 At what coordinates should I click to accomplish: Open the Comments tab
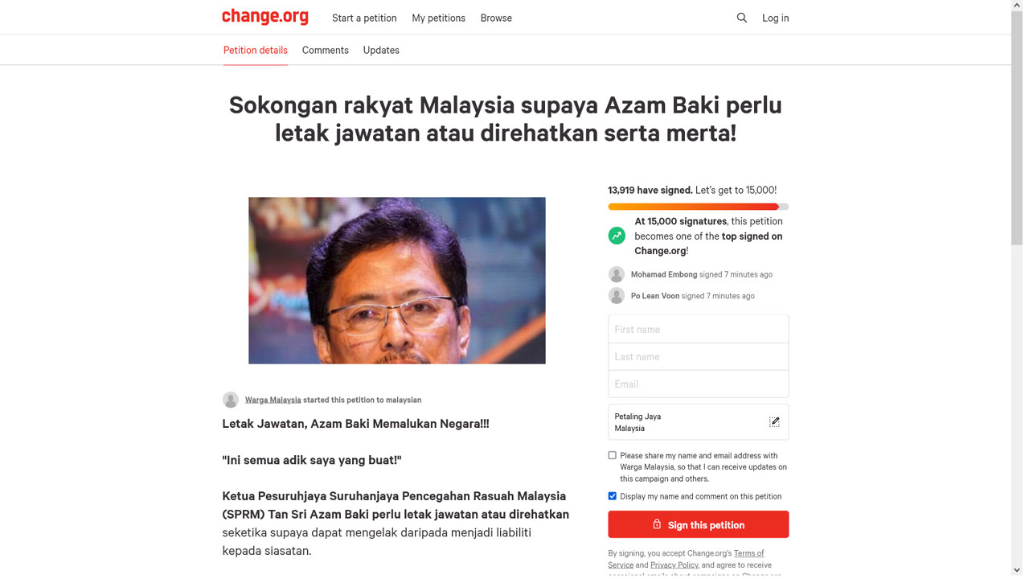coord(326,50)
